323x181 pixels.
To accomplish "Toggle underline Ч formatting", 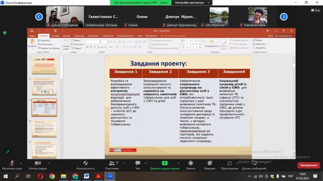I will tap(94, 47).
